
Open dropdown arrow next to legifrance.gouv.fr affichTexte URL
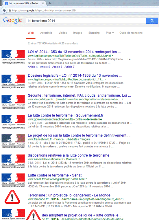coord(113,56)
